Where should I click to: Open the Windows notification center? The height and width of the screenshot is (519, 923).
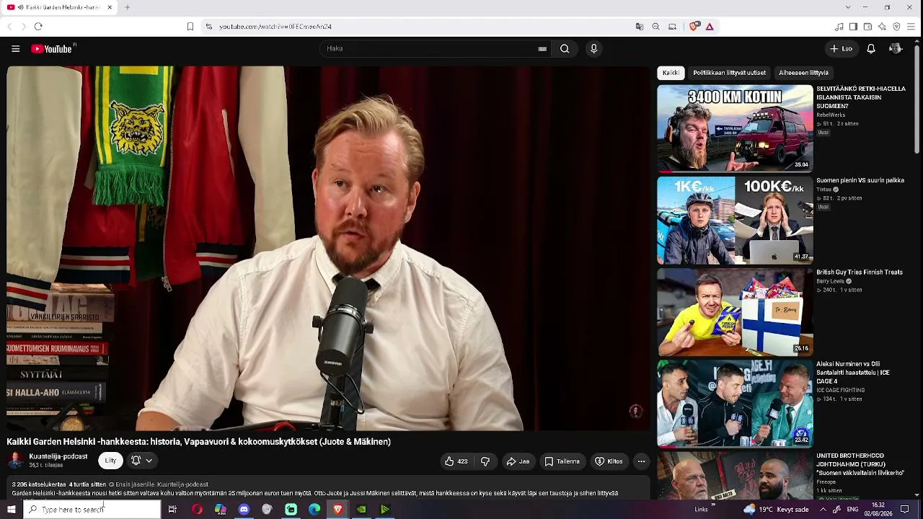[905, 509]
